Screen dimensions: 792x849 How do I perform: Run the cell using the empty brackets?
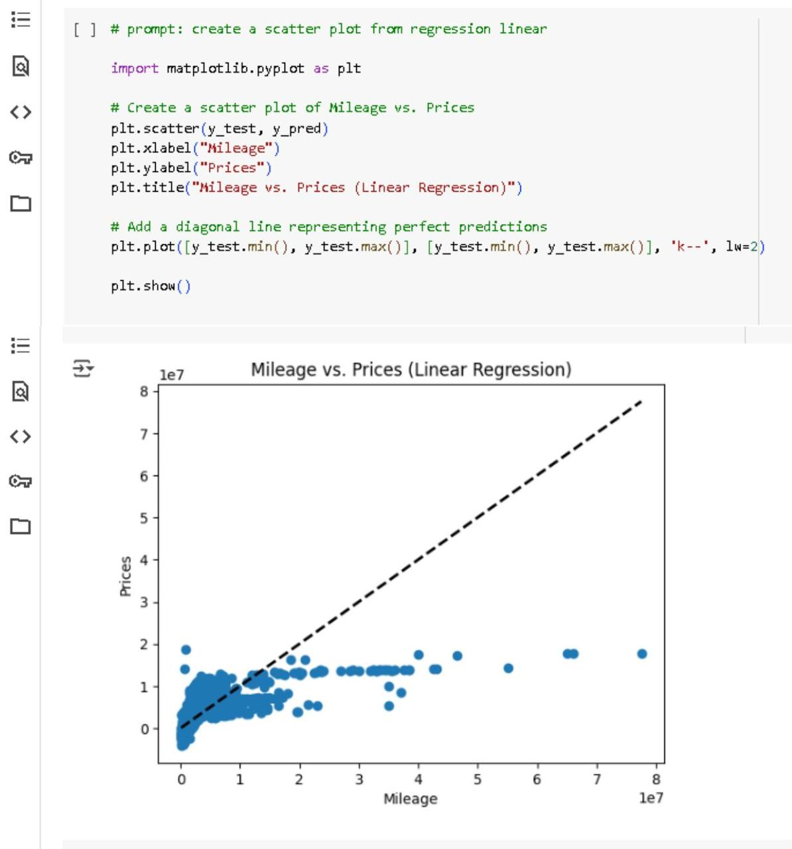click(85, 29)
